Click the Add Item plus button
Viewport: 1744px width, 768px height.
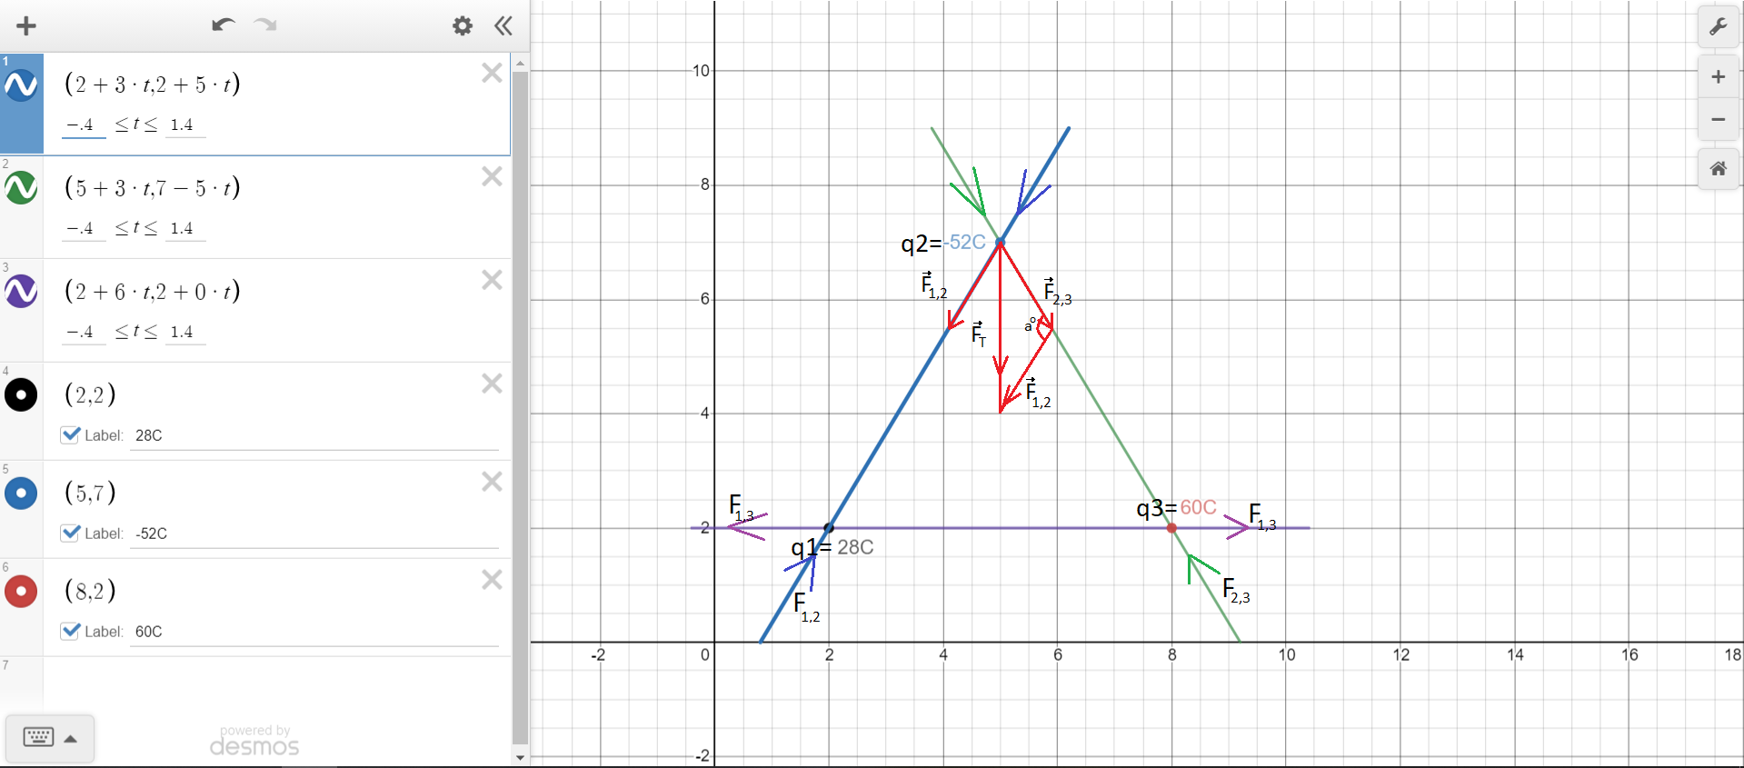26,25
